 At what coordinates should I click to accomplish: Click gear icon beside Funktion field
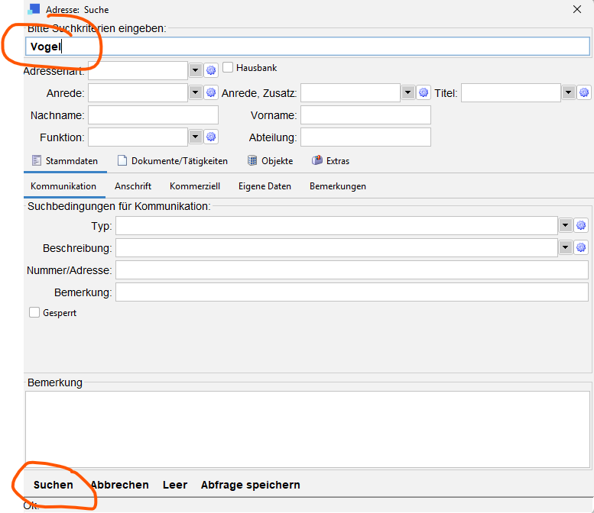[212, 137]
